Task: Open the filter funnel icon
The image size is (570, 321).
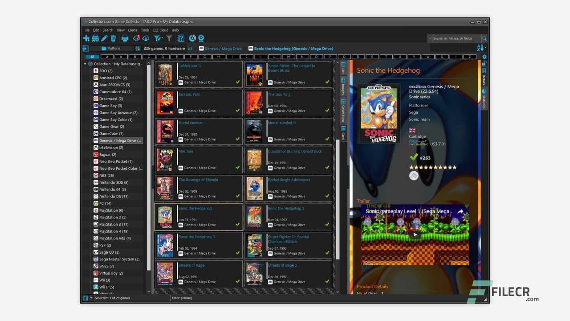Action: pos(158,38)
